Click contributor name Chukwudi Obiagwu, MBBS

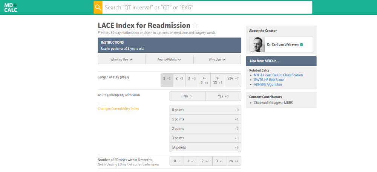point(273,103)
